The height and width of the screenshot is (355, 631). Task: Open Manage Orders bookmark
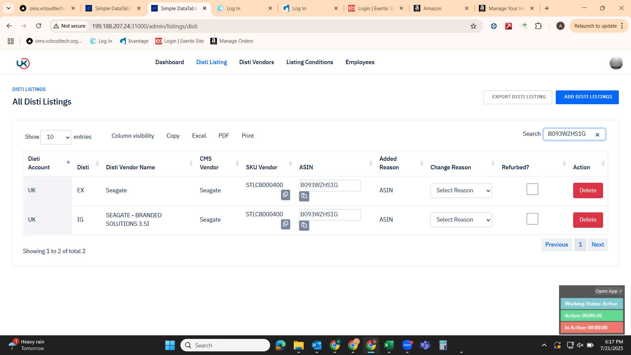click(x=232, y=41)
